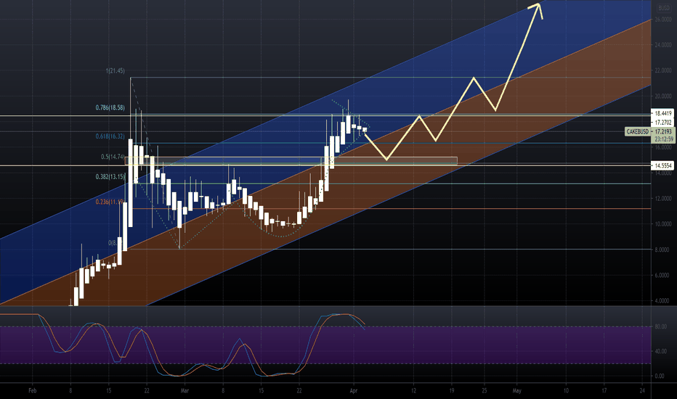Click the 24.0000 price axis label
Image resolution: width=677 pixels, height=399 pixels.
[x=663, y=45]
